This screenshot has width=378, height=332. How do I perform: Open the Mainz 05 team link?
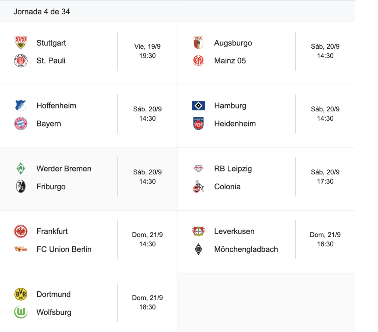click(x=230, y=60)
